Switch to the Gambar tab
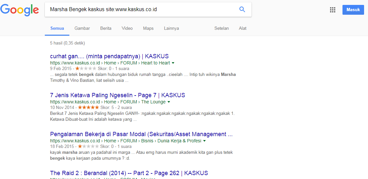Viewport: 368px width, 179px height. (x=82, y=28)
